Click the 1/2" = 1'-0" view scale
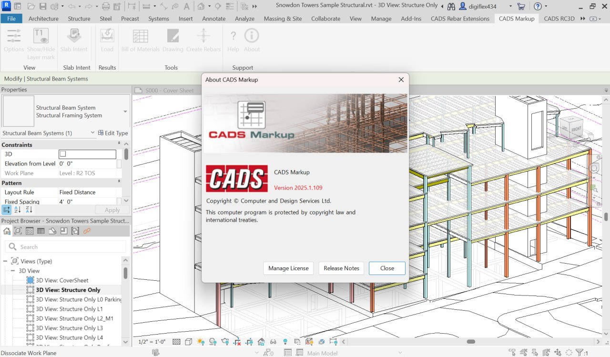Screen dimensions: 610x357 click(152, 342)
